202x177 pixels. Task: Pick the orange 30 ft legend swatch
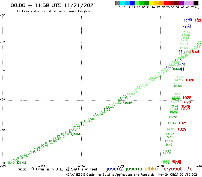click(162, 4)
